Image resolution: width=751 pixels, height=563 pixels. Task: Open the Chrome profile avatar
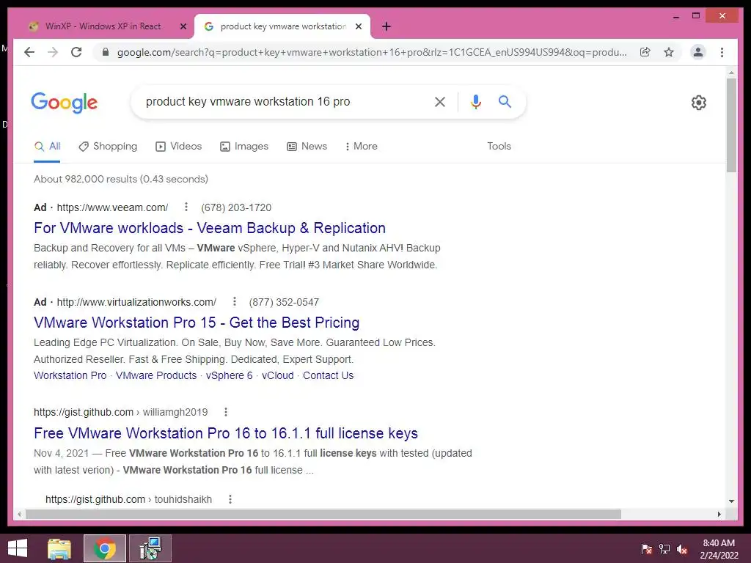[x=698, y=52]
